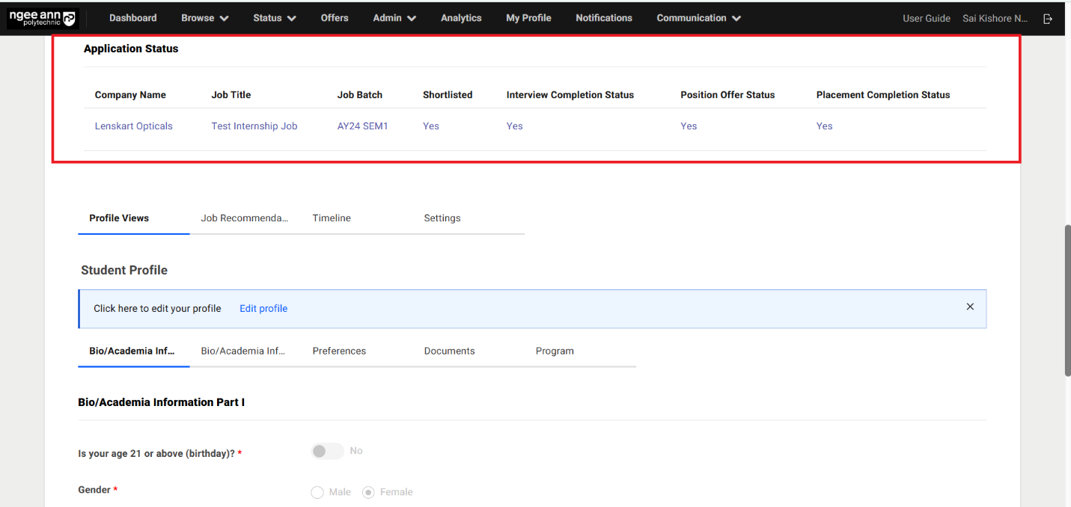Open the Communication dropdown menu
Viewport: 1071px width, 507px height.
(698, 18)
